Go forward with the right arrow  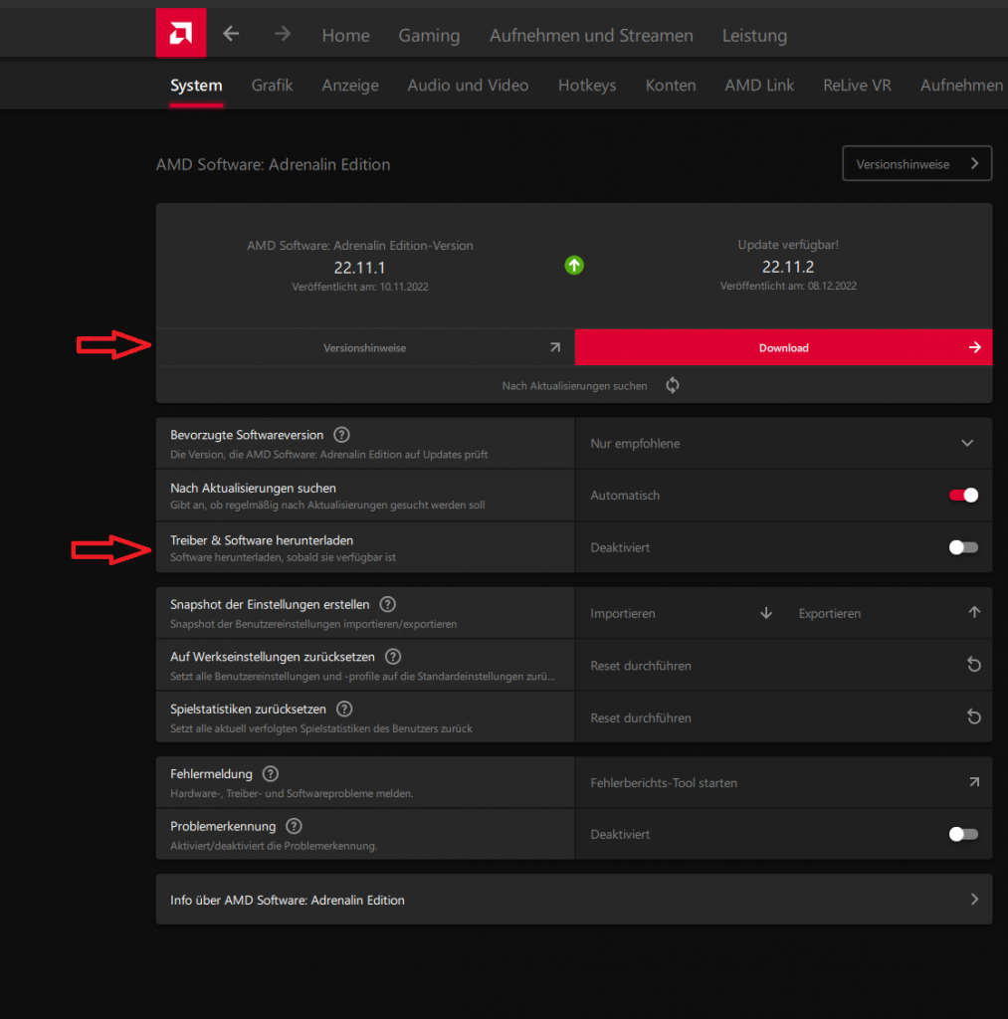[x=282, y=34]
